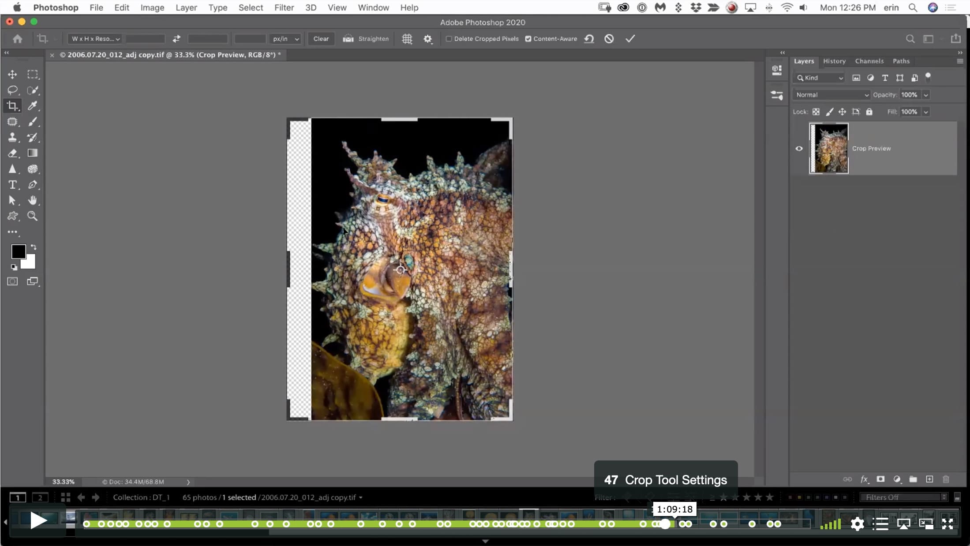
Task: Expand the document info status arrow
Action: [x=188, y=482]
